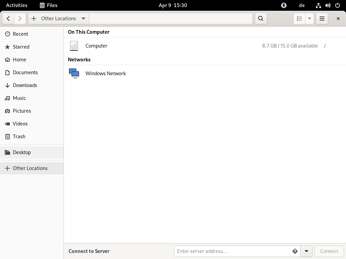Open Activities overview
This screenshot has height=259, width=346.
click(x=17, y=5)
